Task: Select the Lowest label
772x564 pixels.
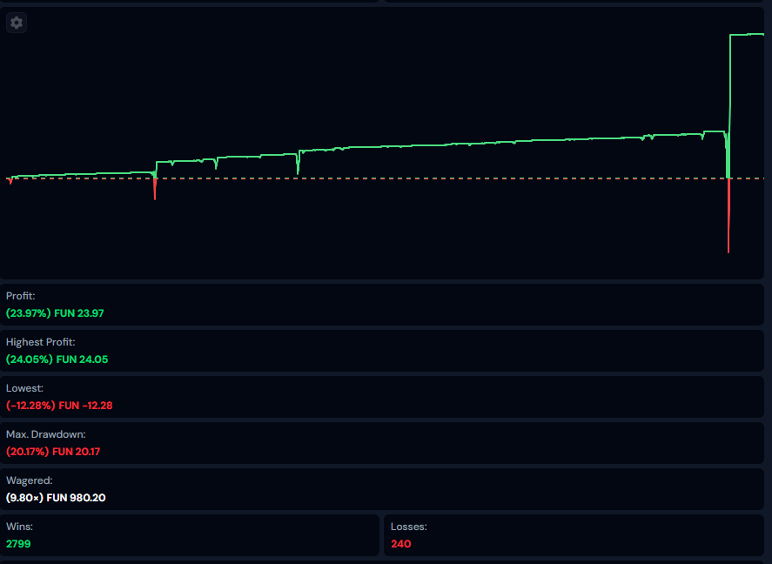Action: [24, 388]
